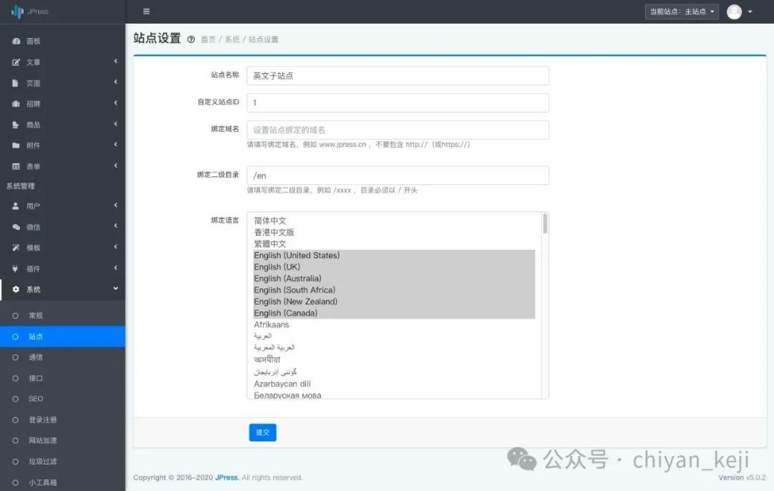Click circle icon next to 垃圾过滤
The image size is (774, 491).
point(15,462)
